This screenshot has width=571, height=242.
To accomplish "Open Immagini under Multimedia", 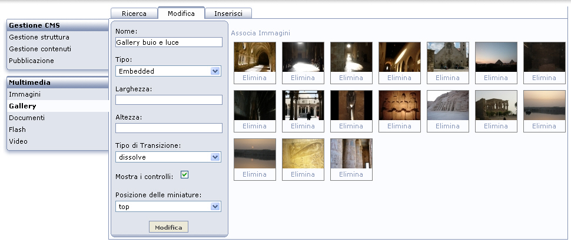I will click(25, 94).
